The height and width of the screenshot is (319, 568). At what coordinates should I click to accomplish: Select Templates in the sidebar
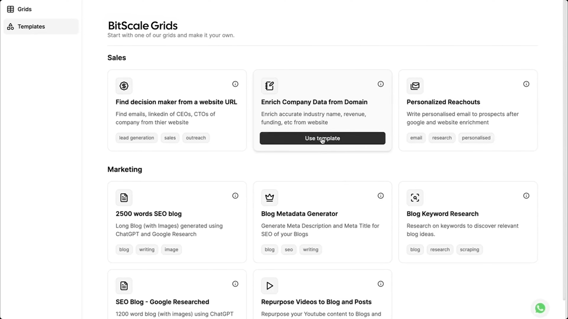41,27
